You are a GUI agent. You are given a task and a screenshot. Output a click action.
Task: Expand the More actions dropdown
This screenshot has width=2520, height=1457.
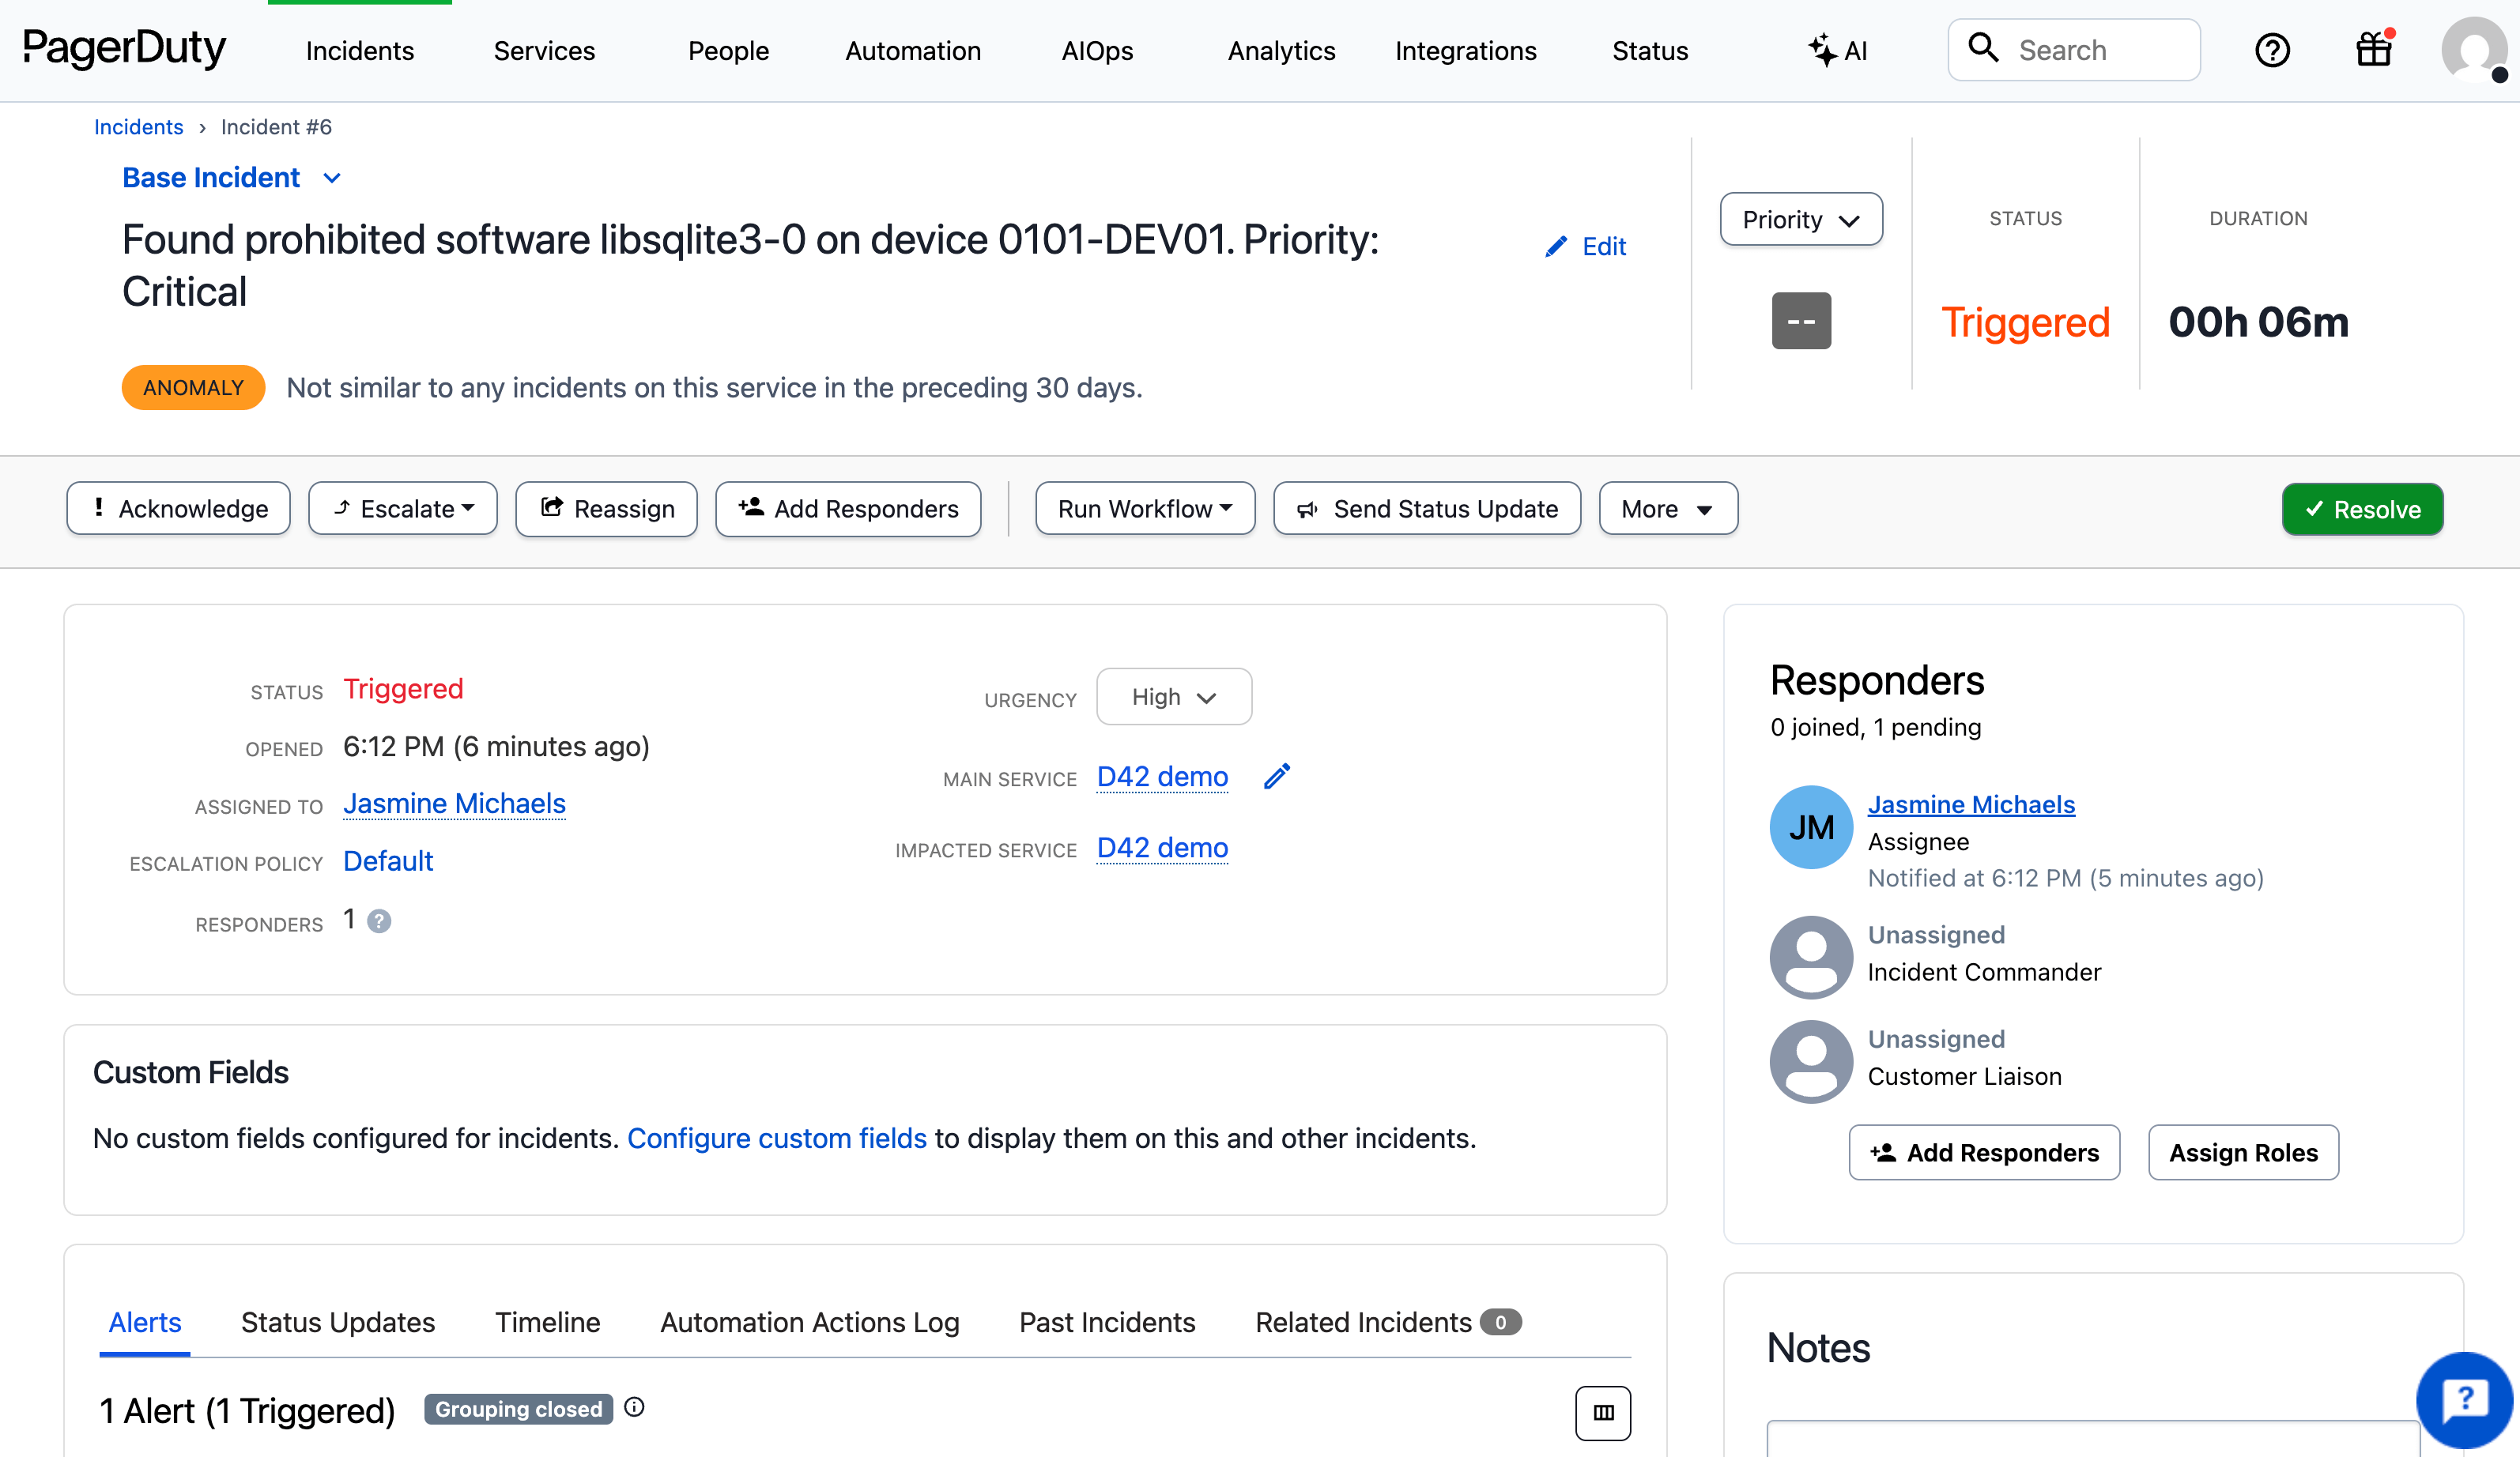pos(1667,509)
